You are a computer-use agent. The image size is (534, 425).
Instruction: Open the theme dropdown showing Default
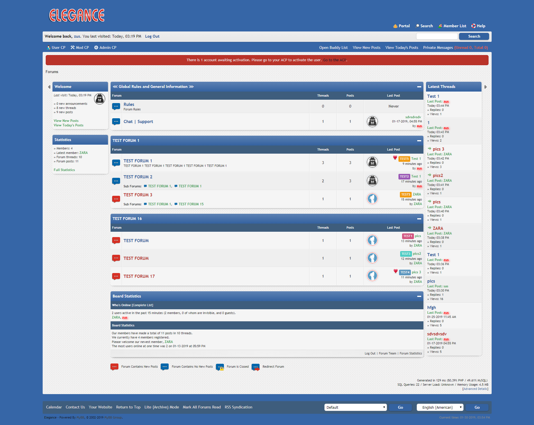coord(356,407)
